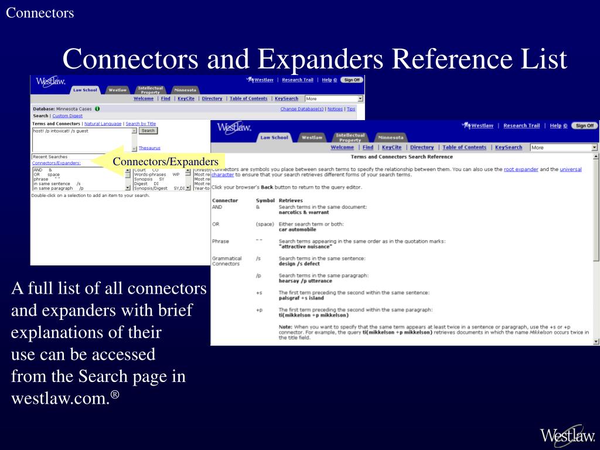Open the Custom Digest link
The image size is (600, 450).
point(67,115)
